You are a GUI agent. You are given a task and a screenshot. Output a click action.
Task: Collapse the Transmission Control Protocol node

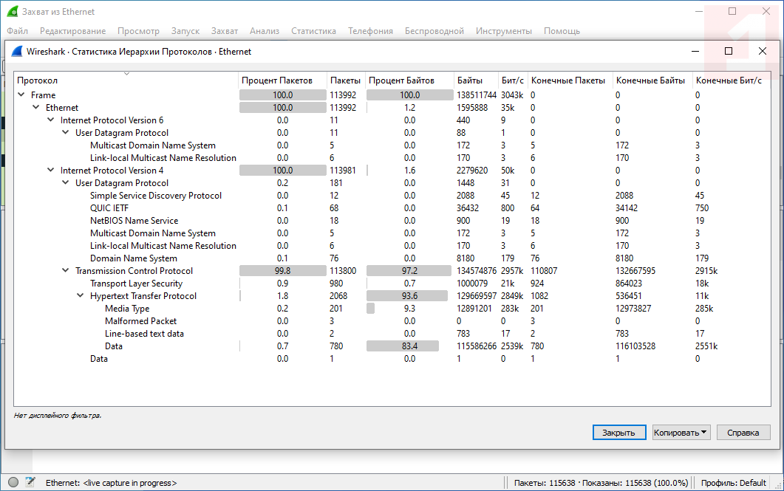[x=66, y=270]
